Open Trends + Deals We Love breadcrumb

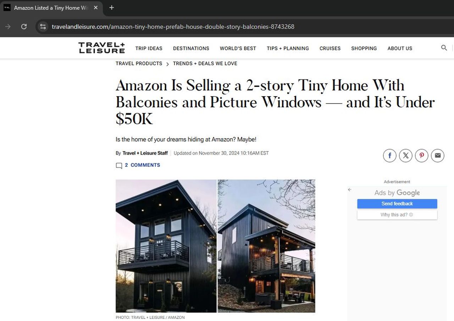coord(205,63)
